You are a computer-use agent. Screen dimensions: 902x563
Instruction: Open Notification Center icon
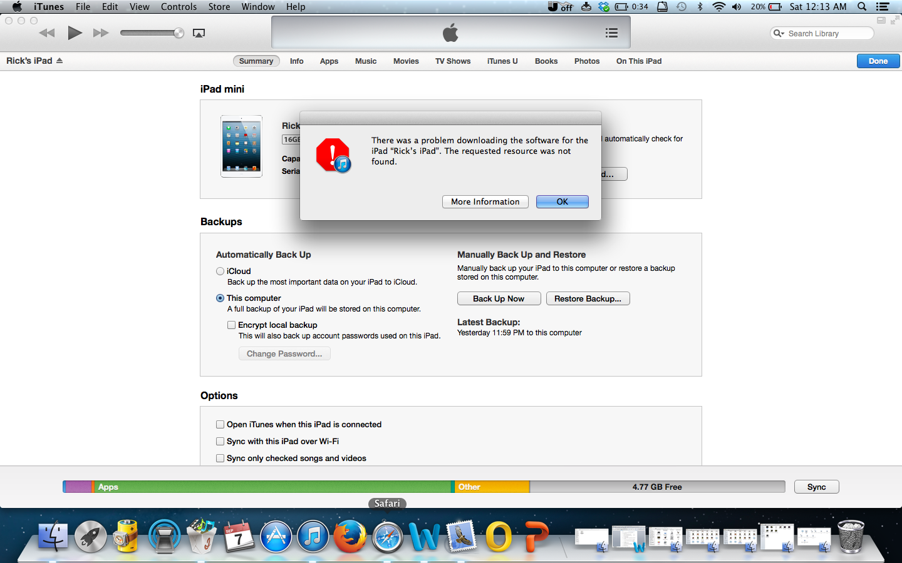tap(883, 7)
